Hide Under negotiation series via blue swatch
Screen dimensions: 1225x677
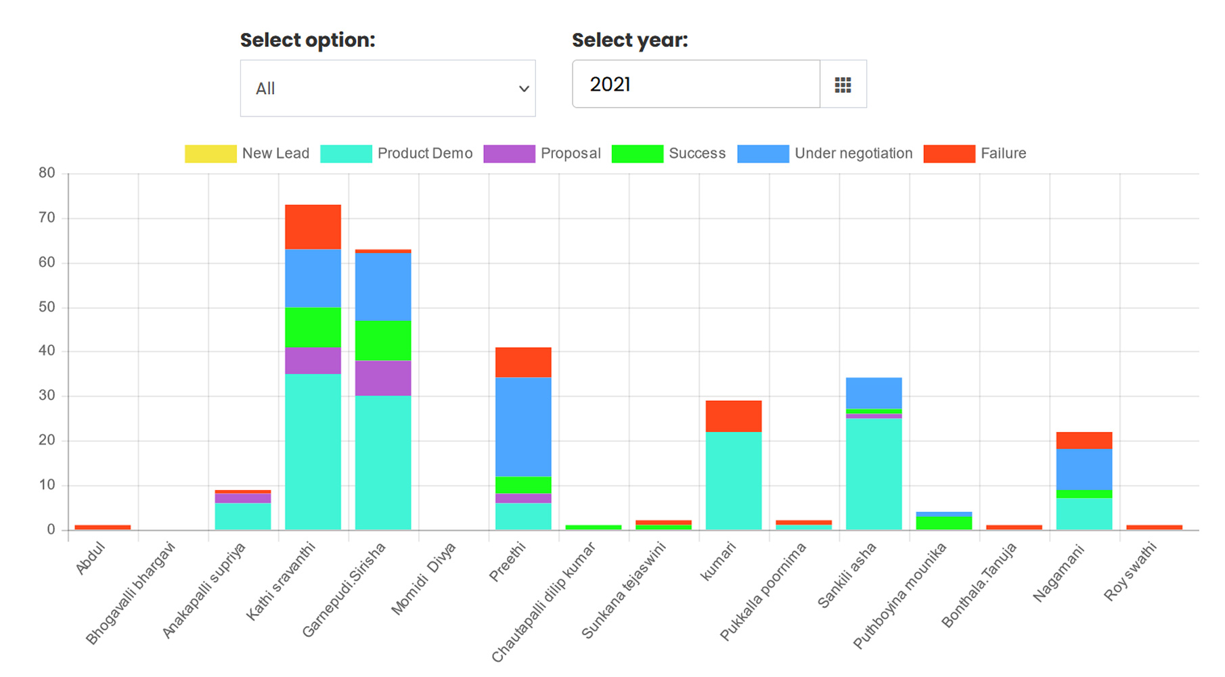[763, 154]
